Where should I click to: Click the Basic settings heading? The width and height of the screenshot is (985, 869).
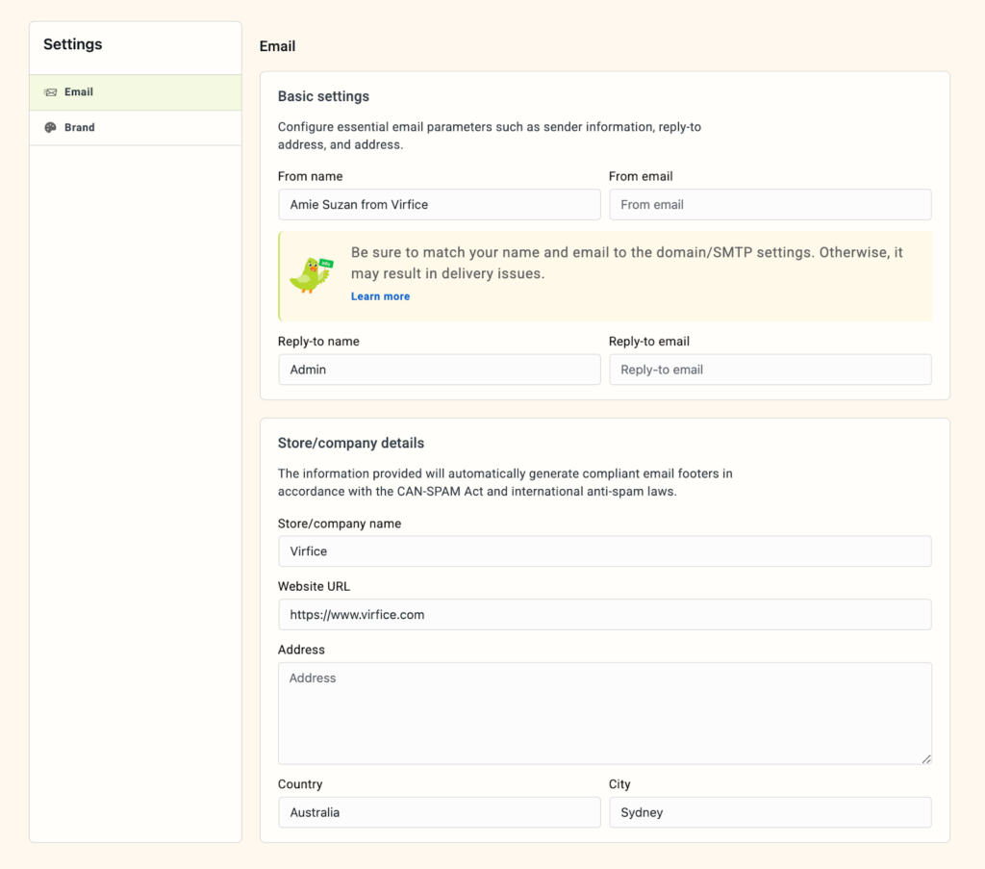coord(323,96)
